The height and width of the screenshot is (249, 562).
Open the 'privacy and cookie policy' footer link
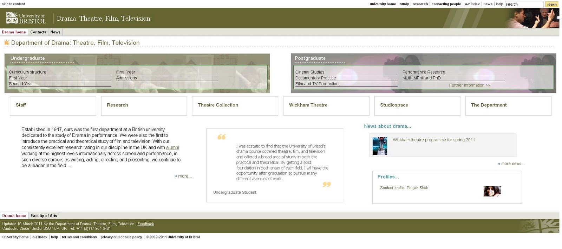[121, 237]
